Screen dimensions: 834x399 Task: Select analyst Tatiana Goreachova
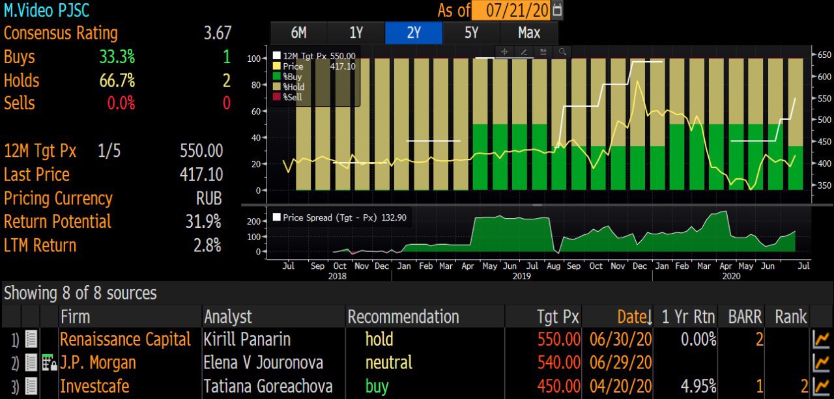pos(268,387)
